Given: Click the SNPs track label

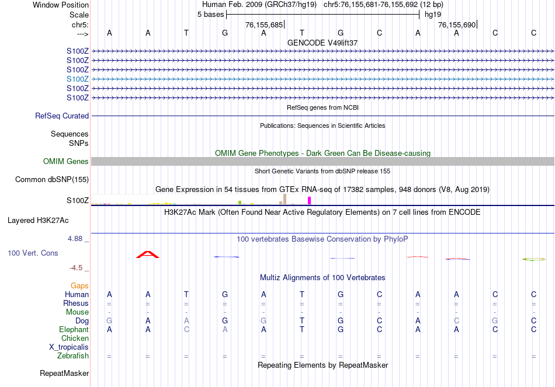Looking at the screenshot, I should point(79,143).
